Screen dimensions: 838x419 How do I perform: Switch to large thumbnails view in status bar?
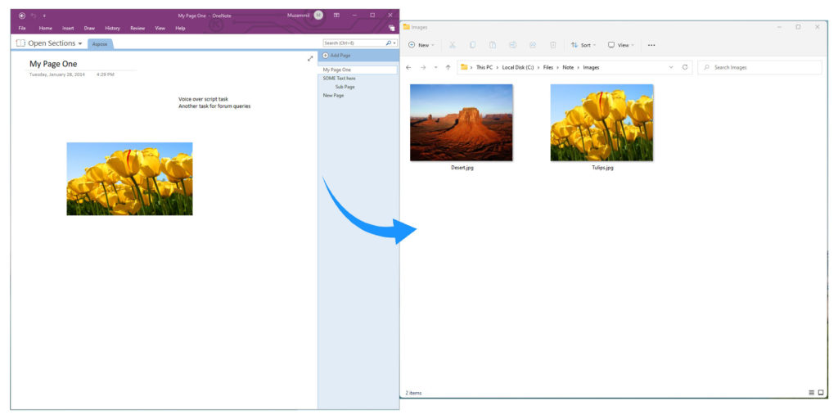821,393
